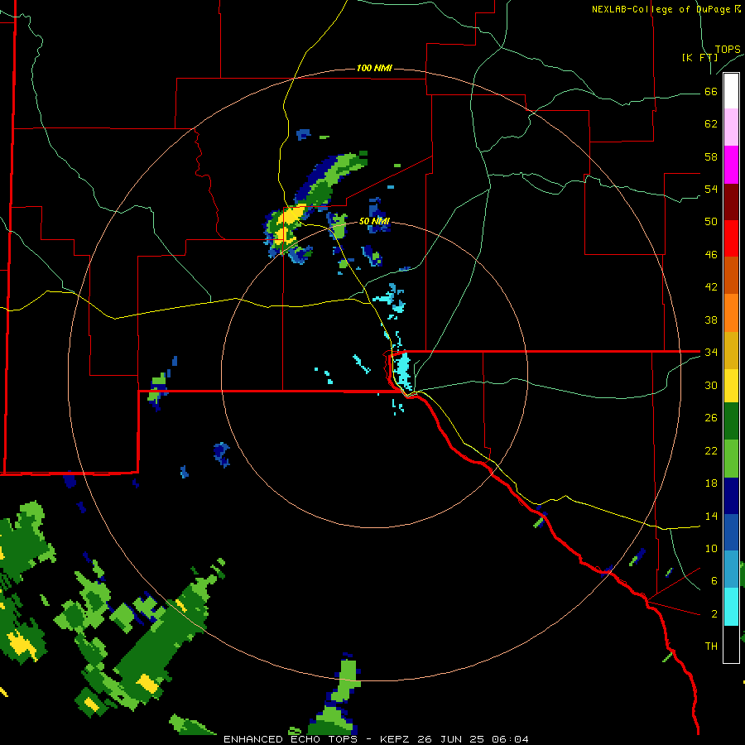The height and width of the screenshot is (745, 745).
Task: Click the light green legend swatch
Action: 731,459
